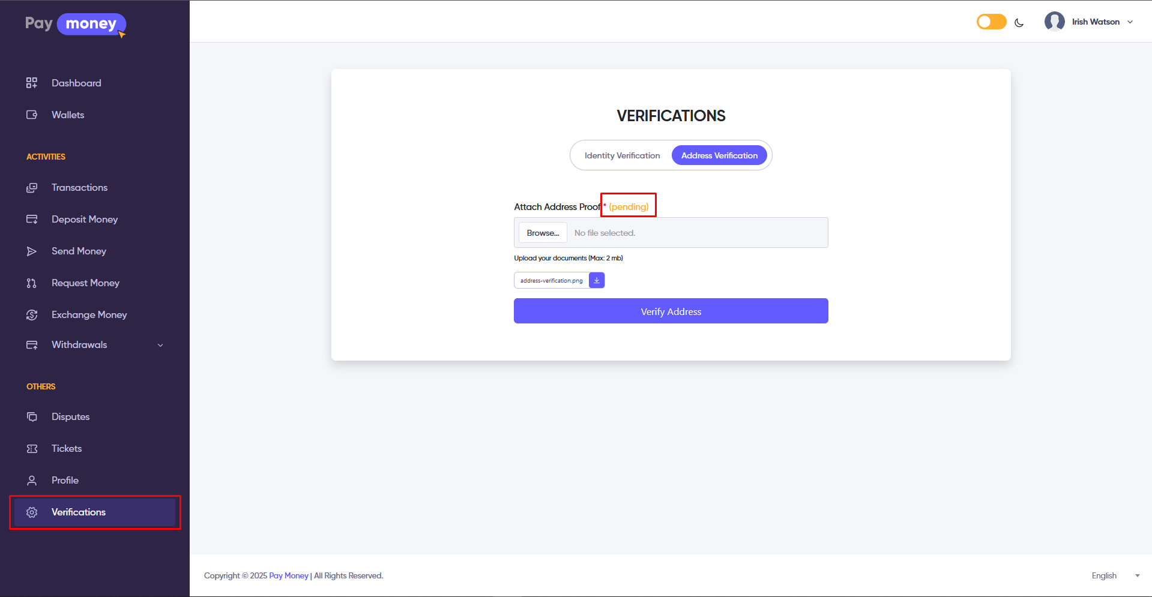1152x597 pixels.
Task: Click the Dashboard grid icon
Action: tap(32, 83)
